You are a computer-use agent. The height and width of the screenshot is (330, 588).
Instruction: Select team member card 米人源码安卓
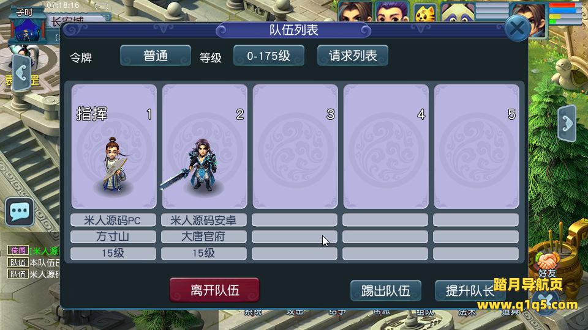coord(205,147)
